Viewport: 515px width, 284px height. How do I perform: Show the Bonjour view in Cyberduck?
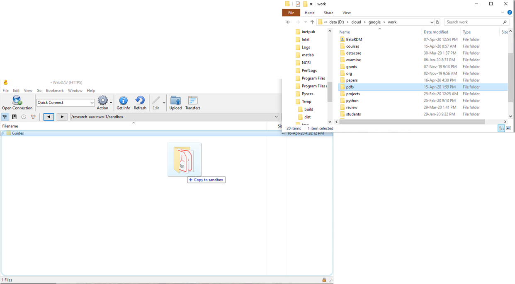tap(33, 117)
